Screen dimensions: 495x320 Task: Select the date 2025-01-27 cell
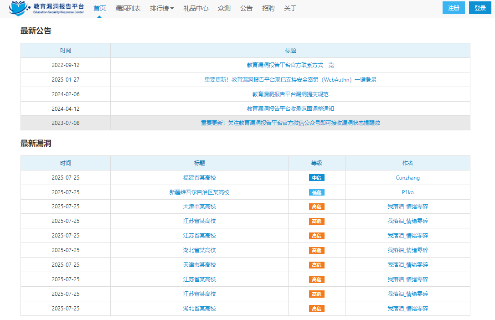[x=66, y=79]
